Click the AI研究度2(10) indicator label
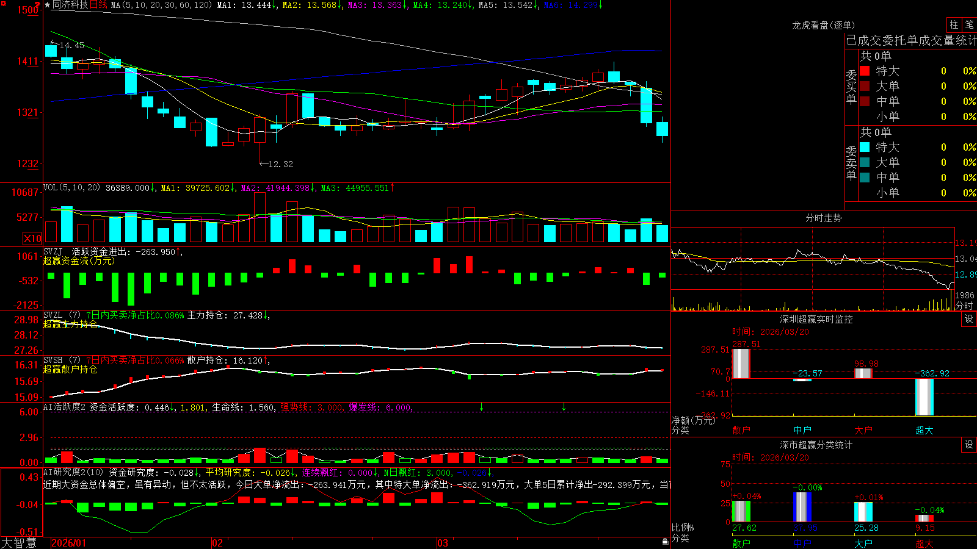 click(x=73, y=472)
